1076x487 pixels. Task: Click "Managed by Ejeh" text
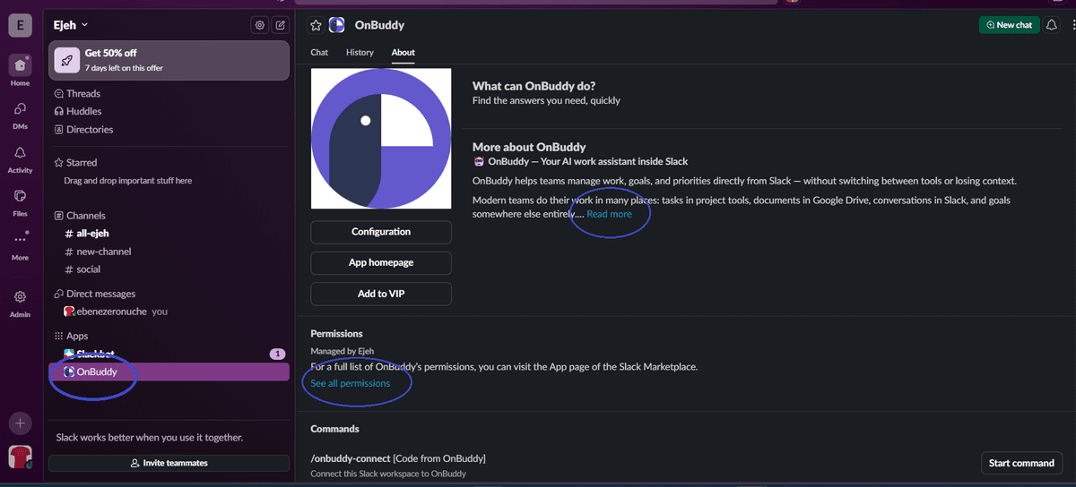(342, 351)
